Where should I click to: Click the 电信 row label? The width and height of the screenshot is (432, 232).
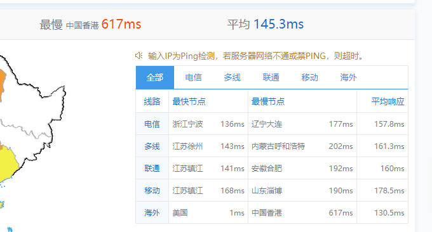click(152, 124)
